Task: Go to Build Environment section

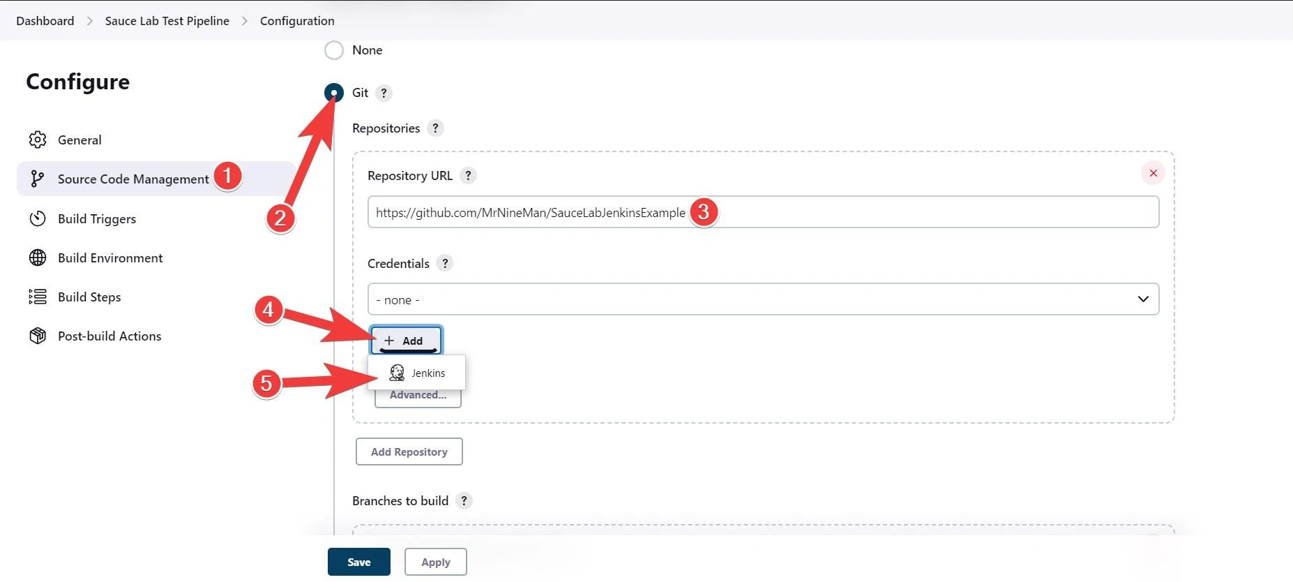Action: [x=156, y=258]
